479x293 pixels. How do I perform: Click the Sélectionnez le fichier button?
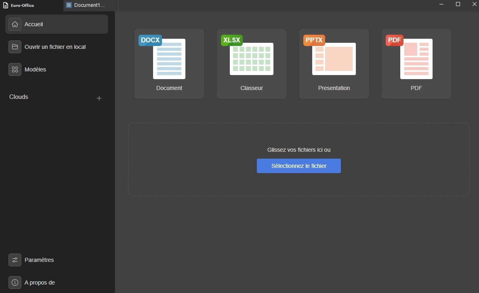pos(299,166)
